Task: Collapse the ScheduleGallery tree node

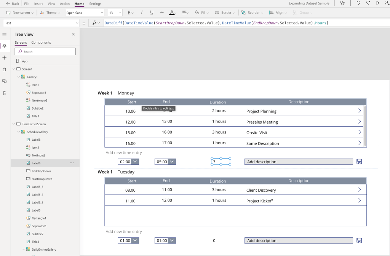Action: pyautogui.click(x=18, y=132)
